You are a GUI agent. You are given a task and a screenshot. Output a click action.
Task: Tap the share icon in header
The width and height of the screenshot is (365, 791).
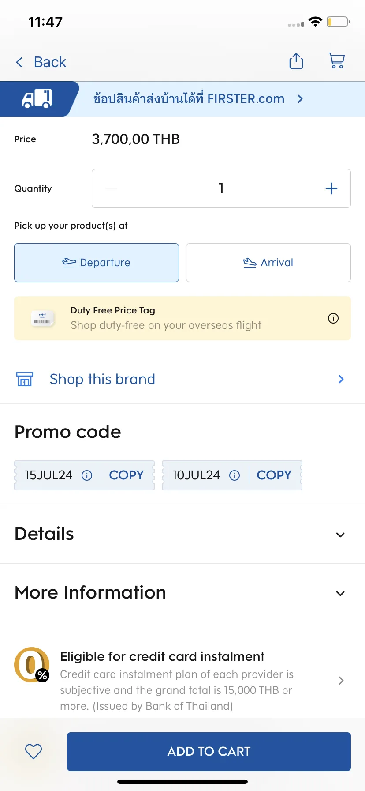coord(296,61)
